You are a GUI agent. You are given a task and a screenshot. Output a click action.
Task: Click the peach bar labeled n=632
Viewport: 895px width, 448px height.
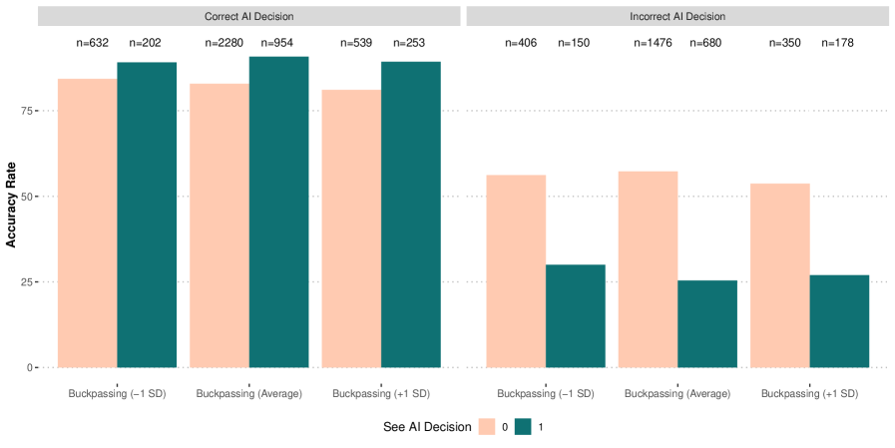[x=88, y=223]
